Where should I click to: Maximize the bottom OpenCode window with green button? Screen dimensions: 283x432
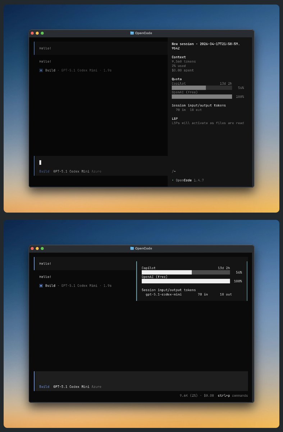pyautogui.click(x=42, y=248)
